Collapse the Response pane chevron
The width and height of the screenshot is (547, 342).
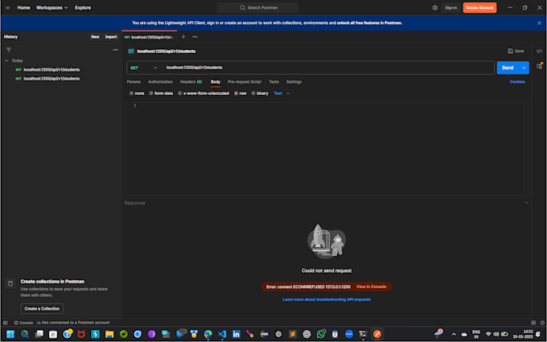(x=526, y=203)
